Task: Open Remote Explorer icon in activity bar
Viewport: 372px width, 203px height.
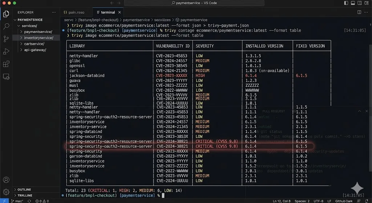Action: point(6,77)
